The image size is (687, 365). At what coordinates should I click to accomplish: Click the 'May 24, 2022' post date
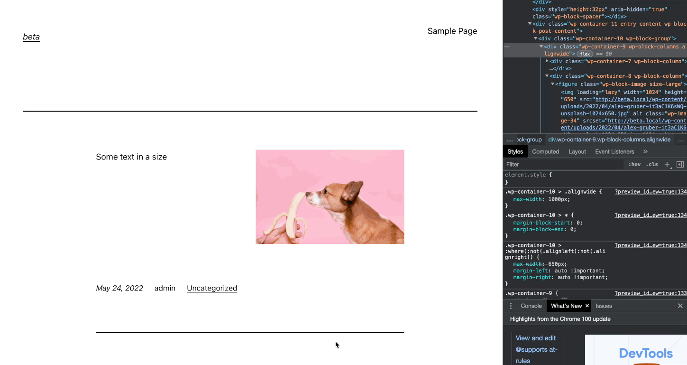pos(119,288)
